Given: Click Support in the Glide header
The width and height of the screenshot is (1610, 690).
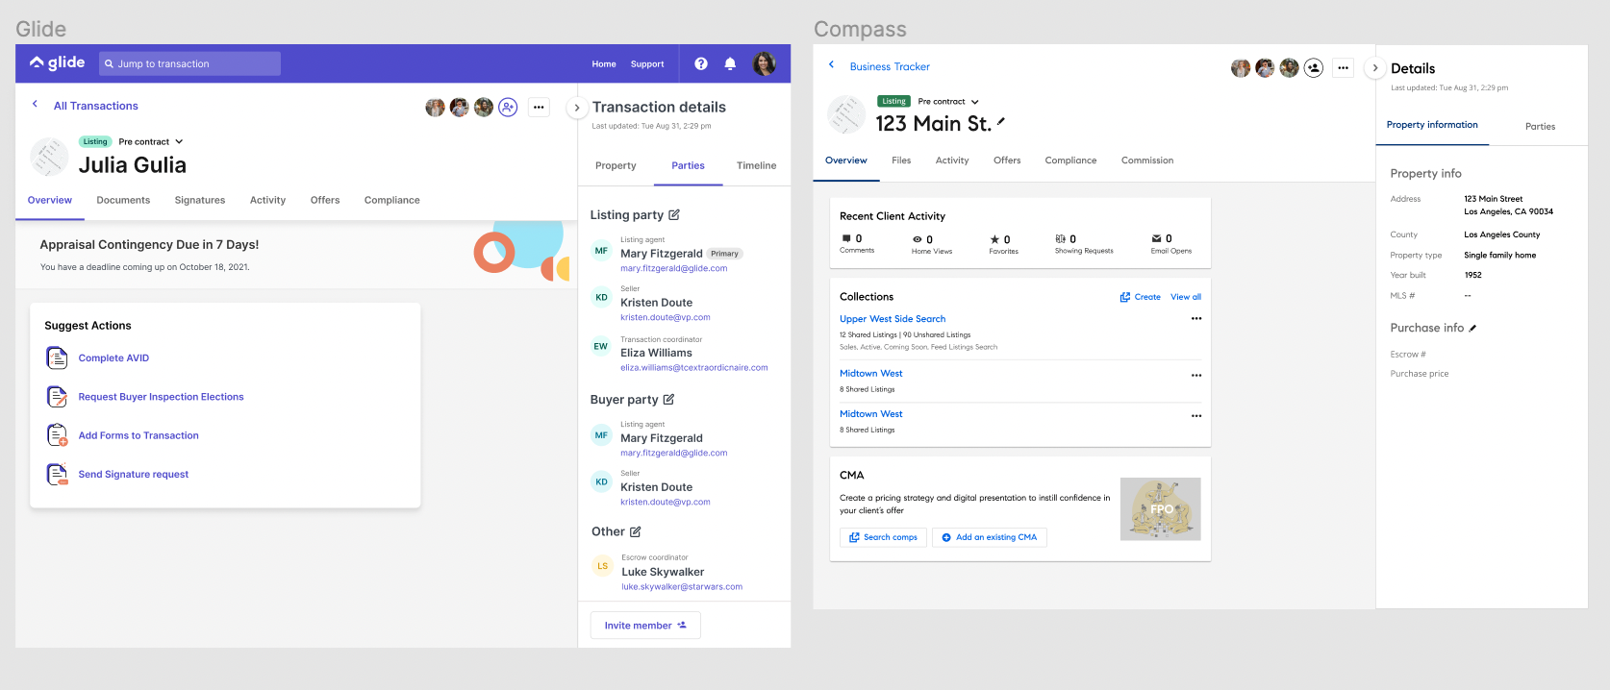Looking at the screenshot, I should 647,64.
